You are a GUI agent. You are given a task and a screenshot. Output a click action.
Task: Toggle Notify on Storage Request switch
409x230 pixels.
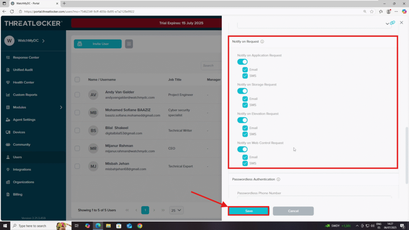click(x=242, y=91)
